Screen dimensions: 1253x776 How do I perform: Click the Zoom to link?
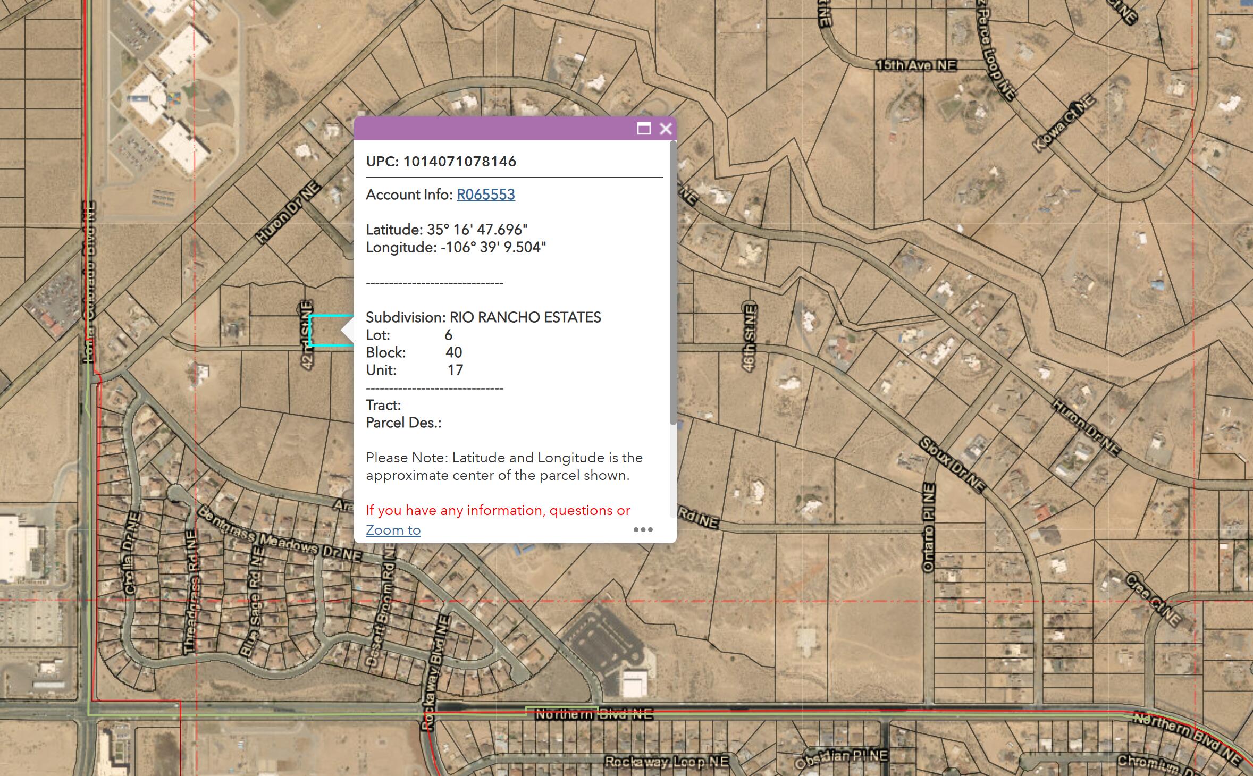coord(393,530)
